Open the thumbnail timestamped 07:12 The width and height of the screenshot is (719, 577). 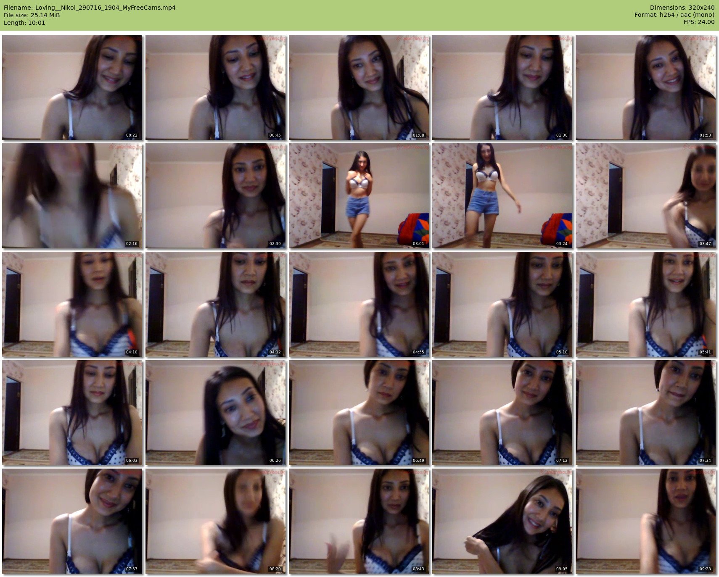pos(502,412)
